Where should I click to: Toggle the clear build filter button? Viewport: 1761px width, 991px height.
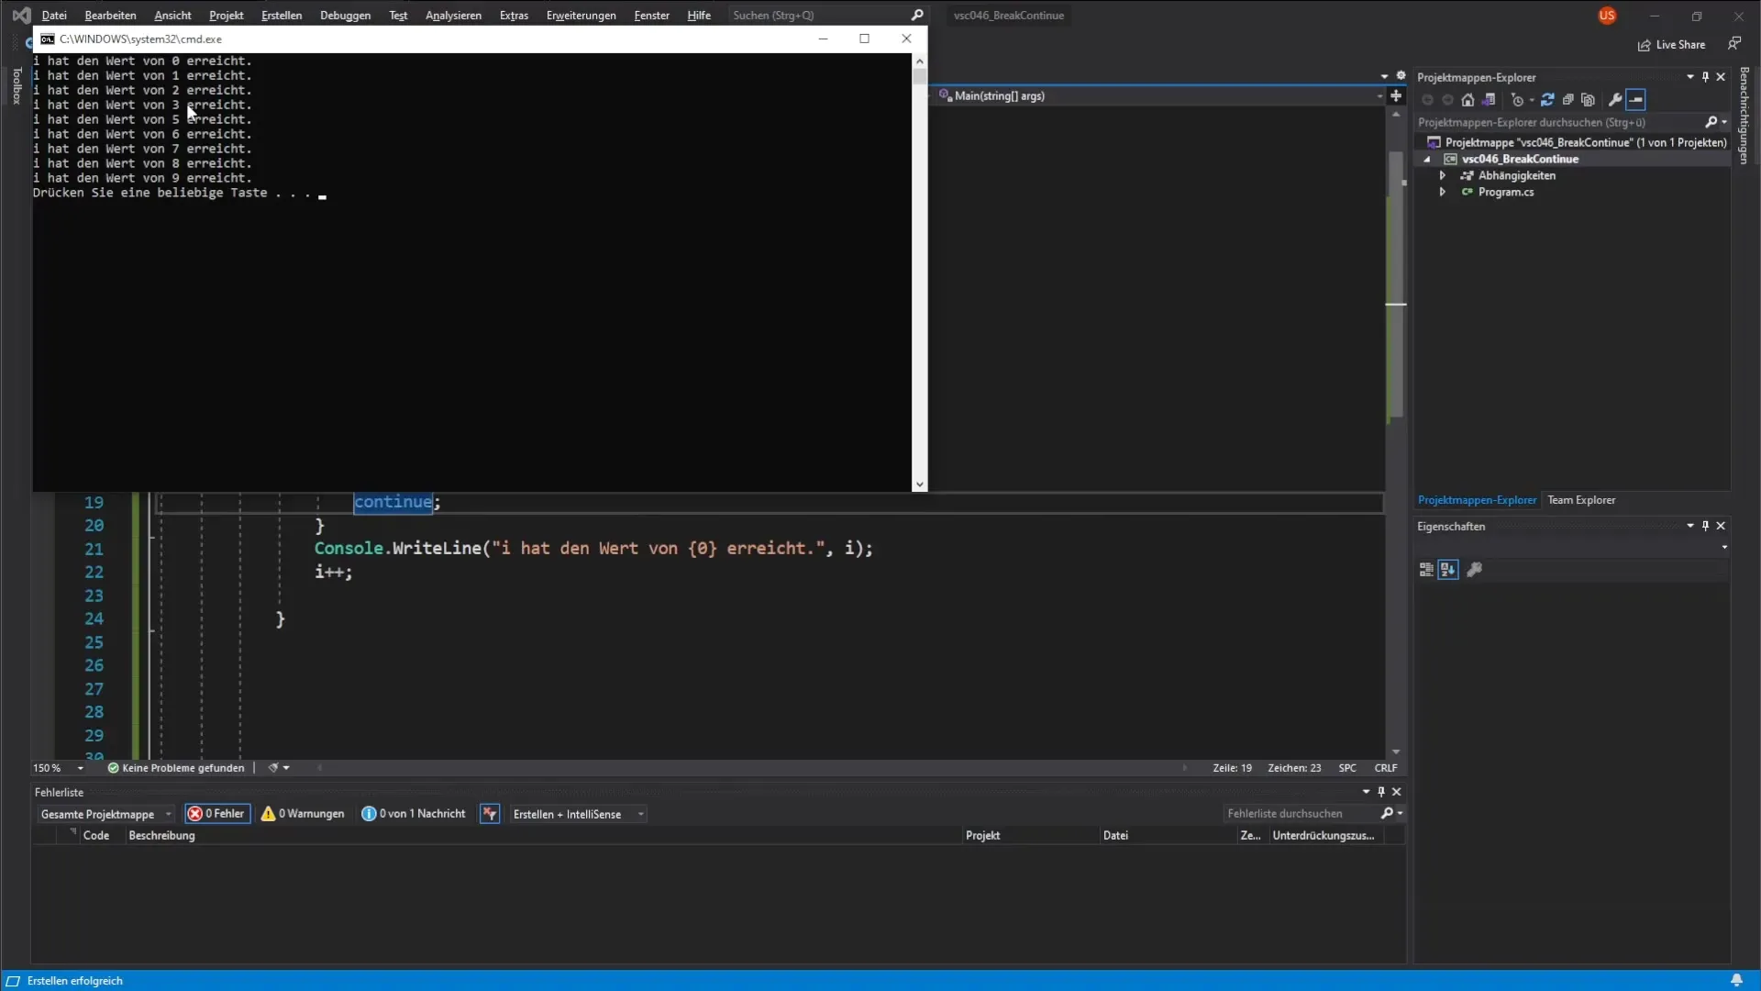click(x=490, y=814)
